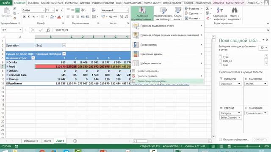This screenshot has height=152, width=271.
Task: Open the ФОРМУЛЫ ribbon tab
Action: tap(71, 3)
